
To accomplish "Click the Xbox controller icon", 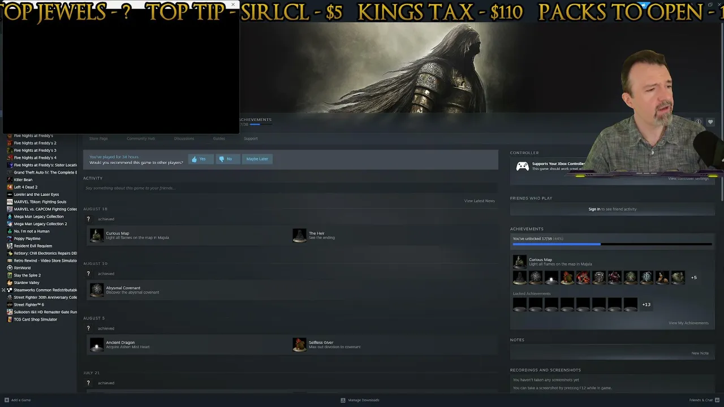I will click(522, 166).
